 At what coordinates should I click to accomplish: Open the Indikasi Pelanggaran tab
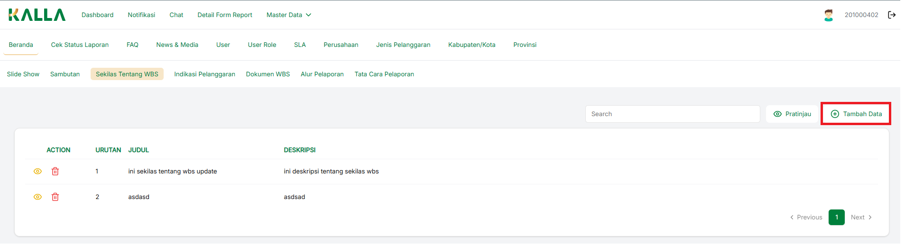coord(204,74)
